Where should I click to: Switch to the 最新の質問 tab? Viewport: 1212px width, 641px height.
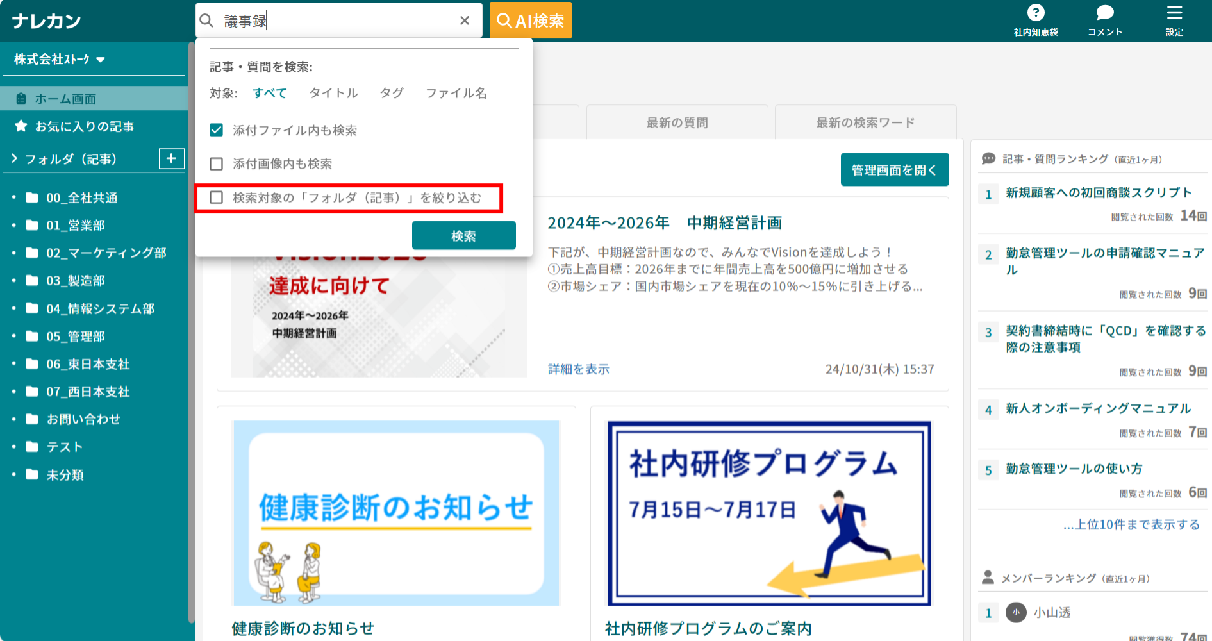(676, 122)
